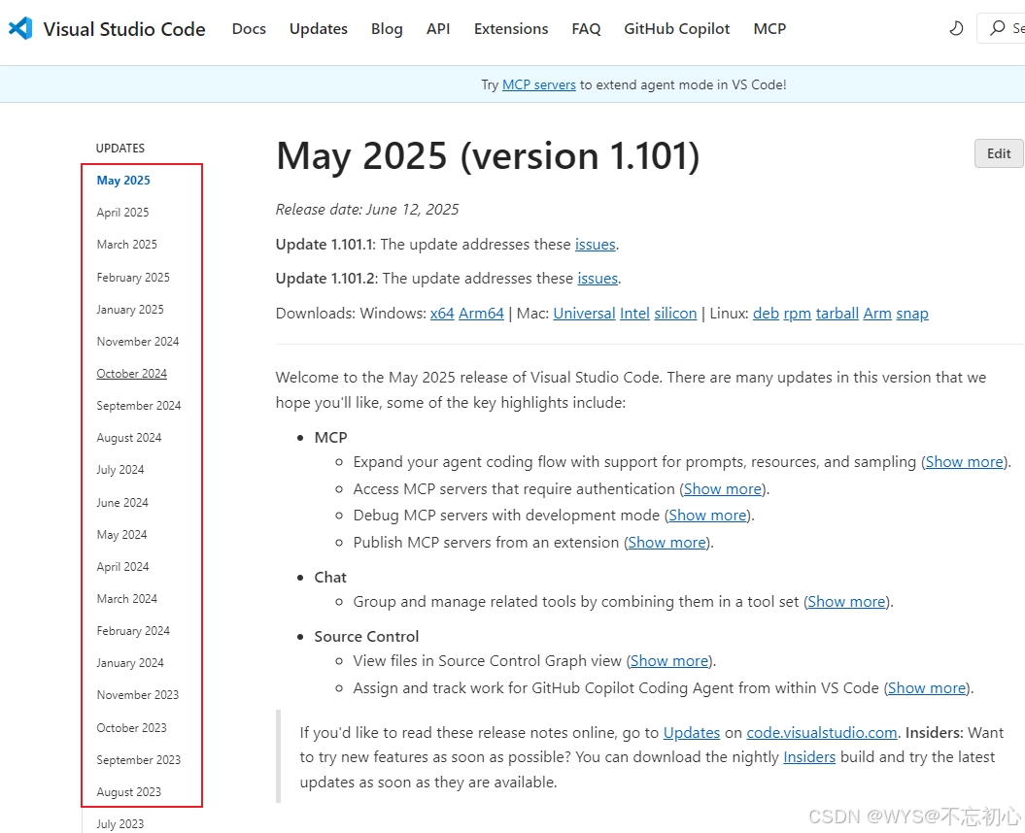Select November 2024 release notes
Image resolution: width=1025 pixels, height=833 pixels.
138,342
